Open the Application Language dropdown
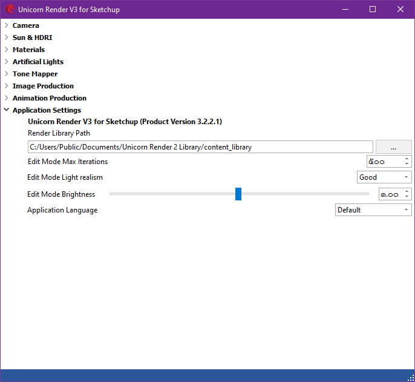415x382 pixels. click(373, 210)
